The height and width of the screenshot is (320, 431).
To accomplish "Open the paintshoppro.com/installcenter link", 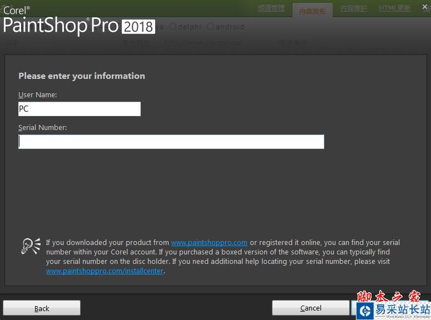I will pyautogui.click(x=105, y=271).
